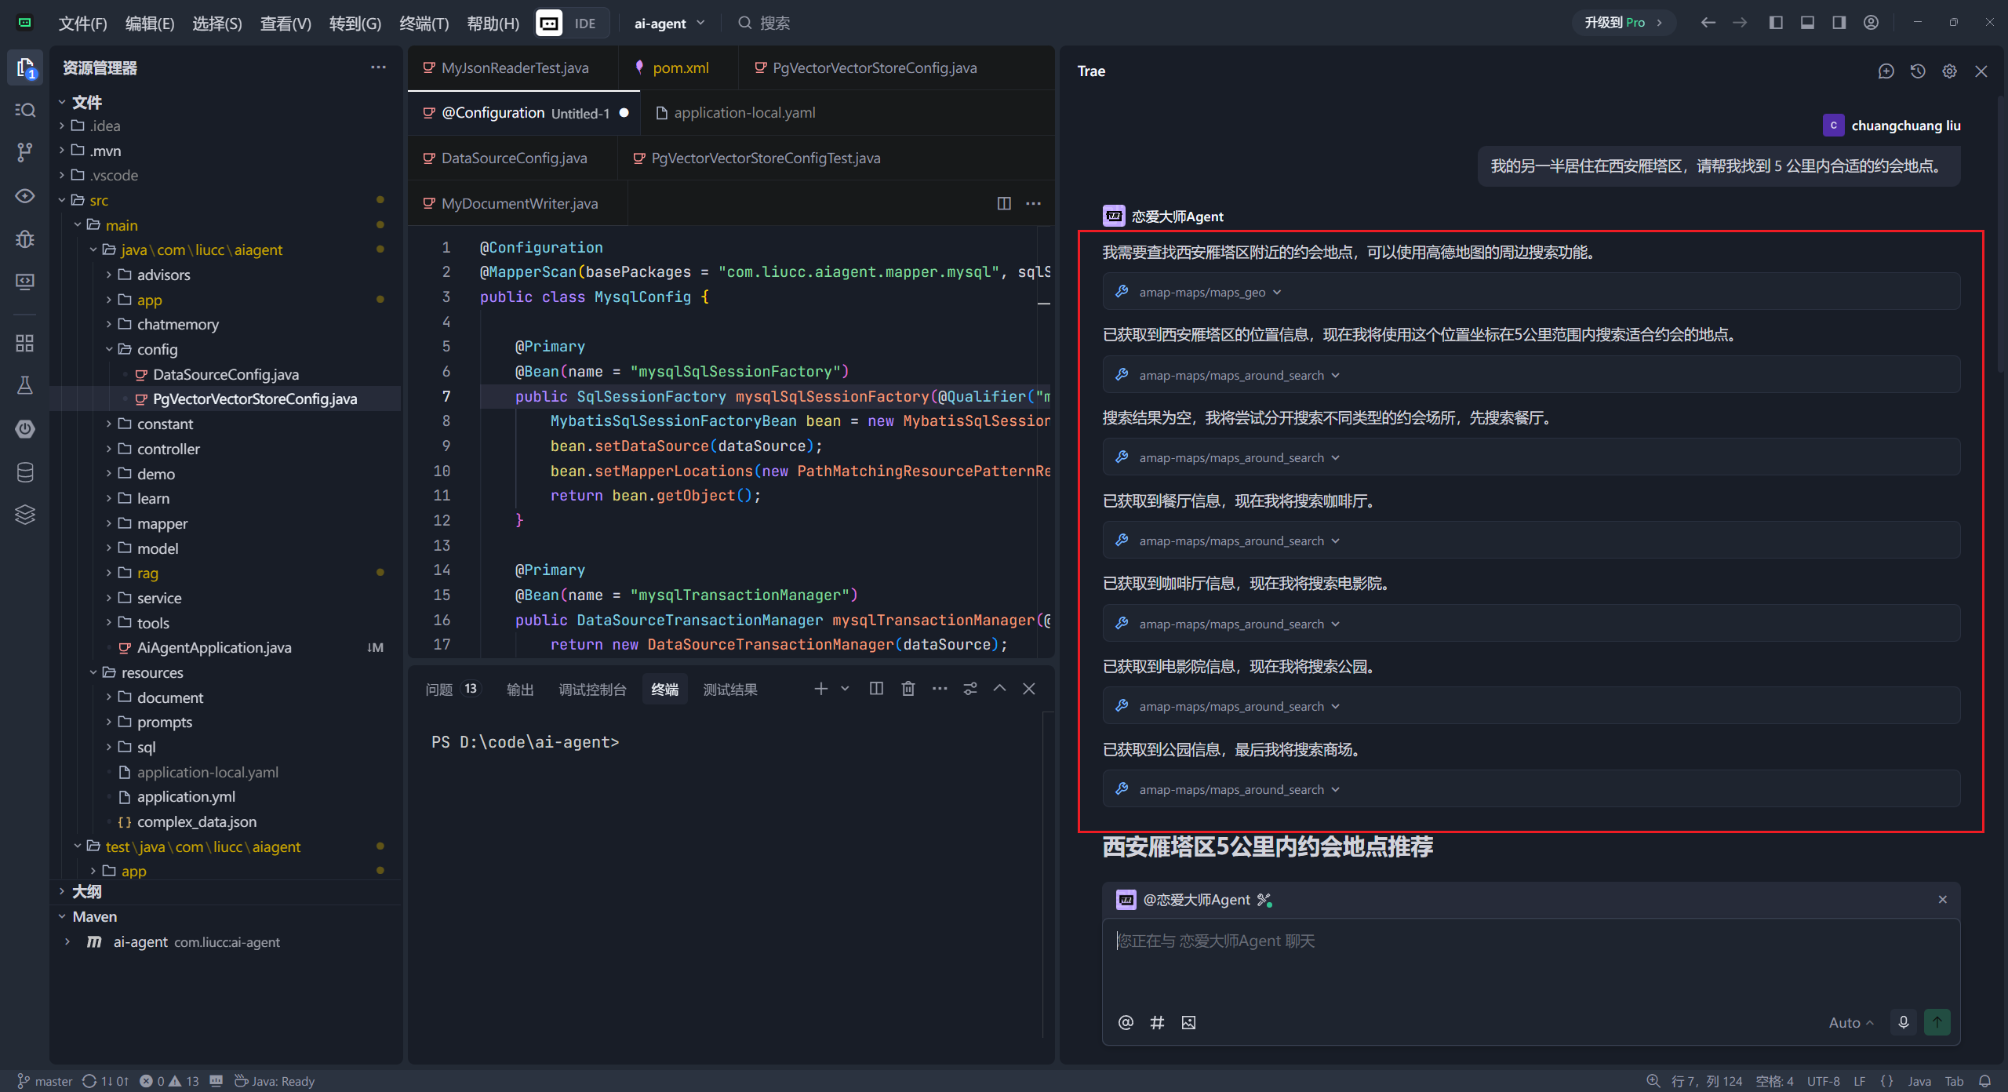Screen dimensions: 2008x1092
Task: Open the Auto model selector dropdown
Action: [1851, 1022]
